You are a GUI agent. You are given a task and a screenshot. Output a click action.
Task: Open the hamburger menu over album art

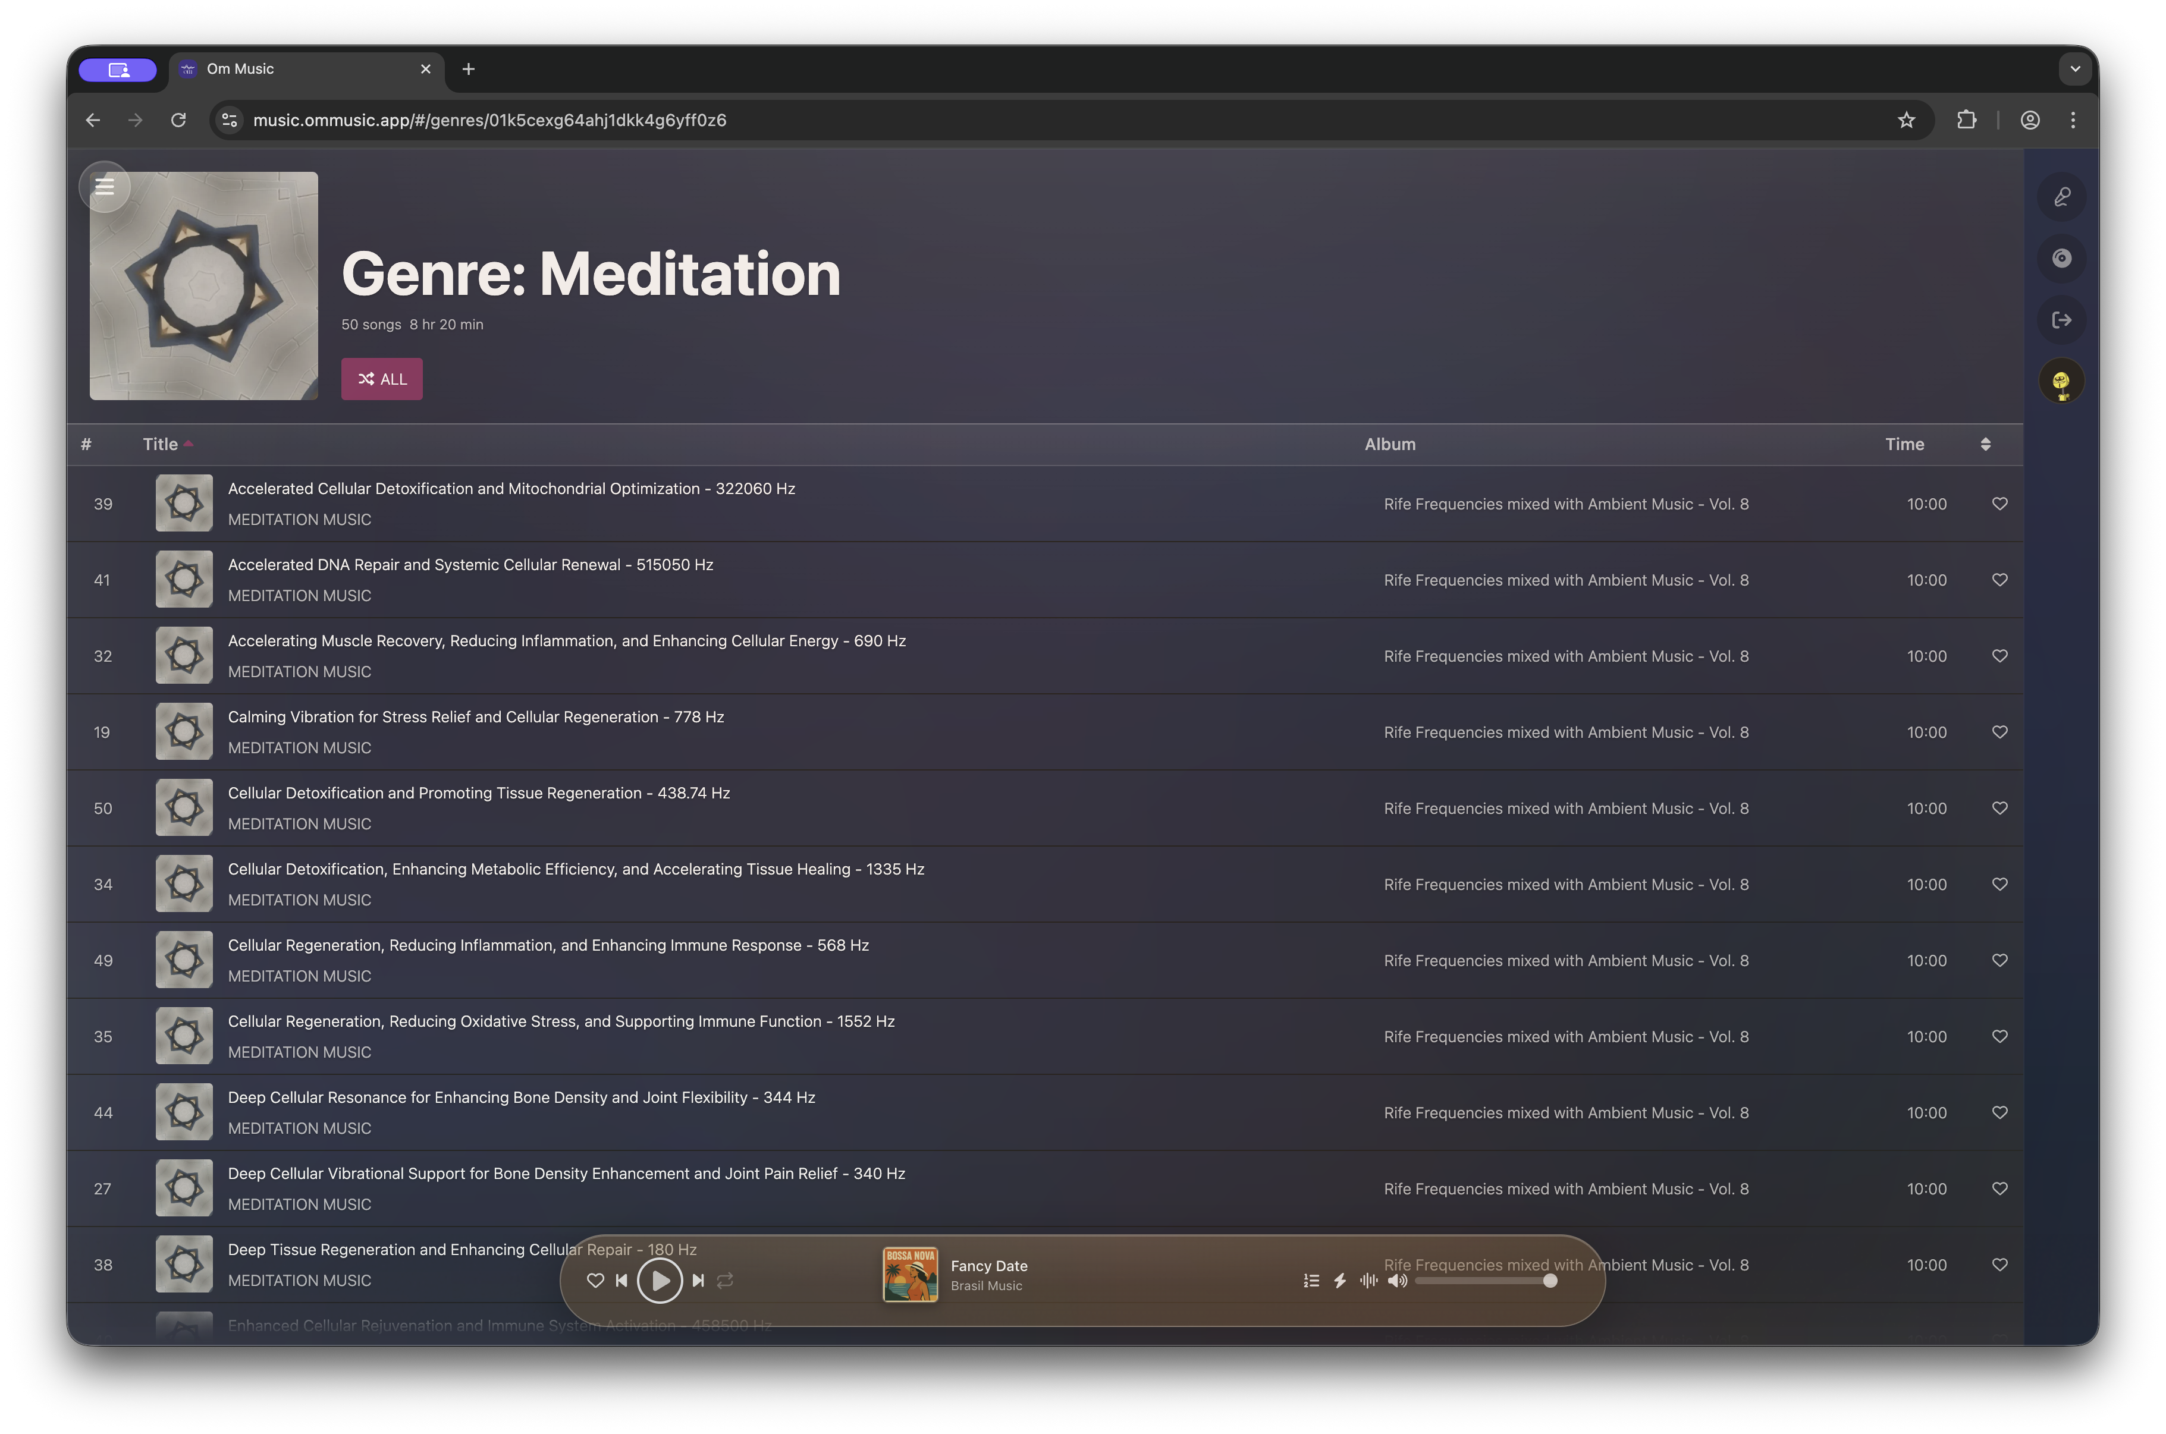[104, 187]
